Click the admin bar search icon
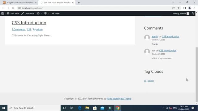Viewport: 198px width, 111px height. click(x=193, y=14)
